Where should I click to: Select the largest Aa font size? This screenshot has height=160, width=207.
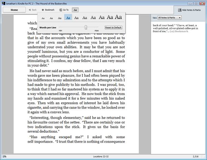(x=118, y=17)
